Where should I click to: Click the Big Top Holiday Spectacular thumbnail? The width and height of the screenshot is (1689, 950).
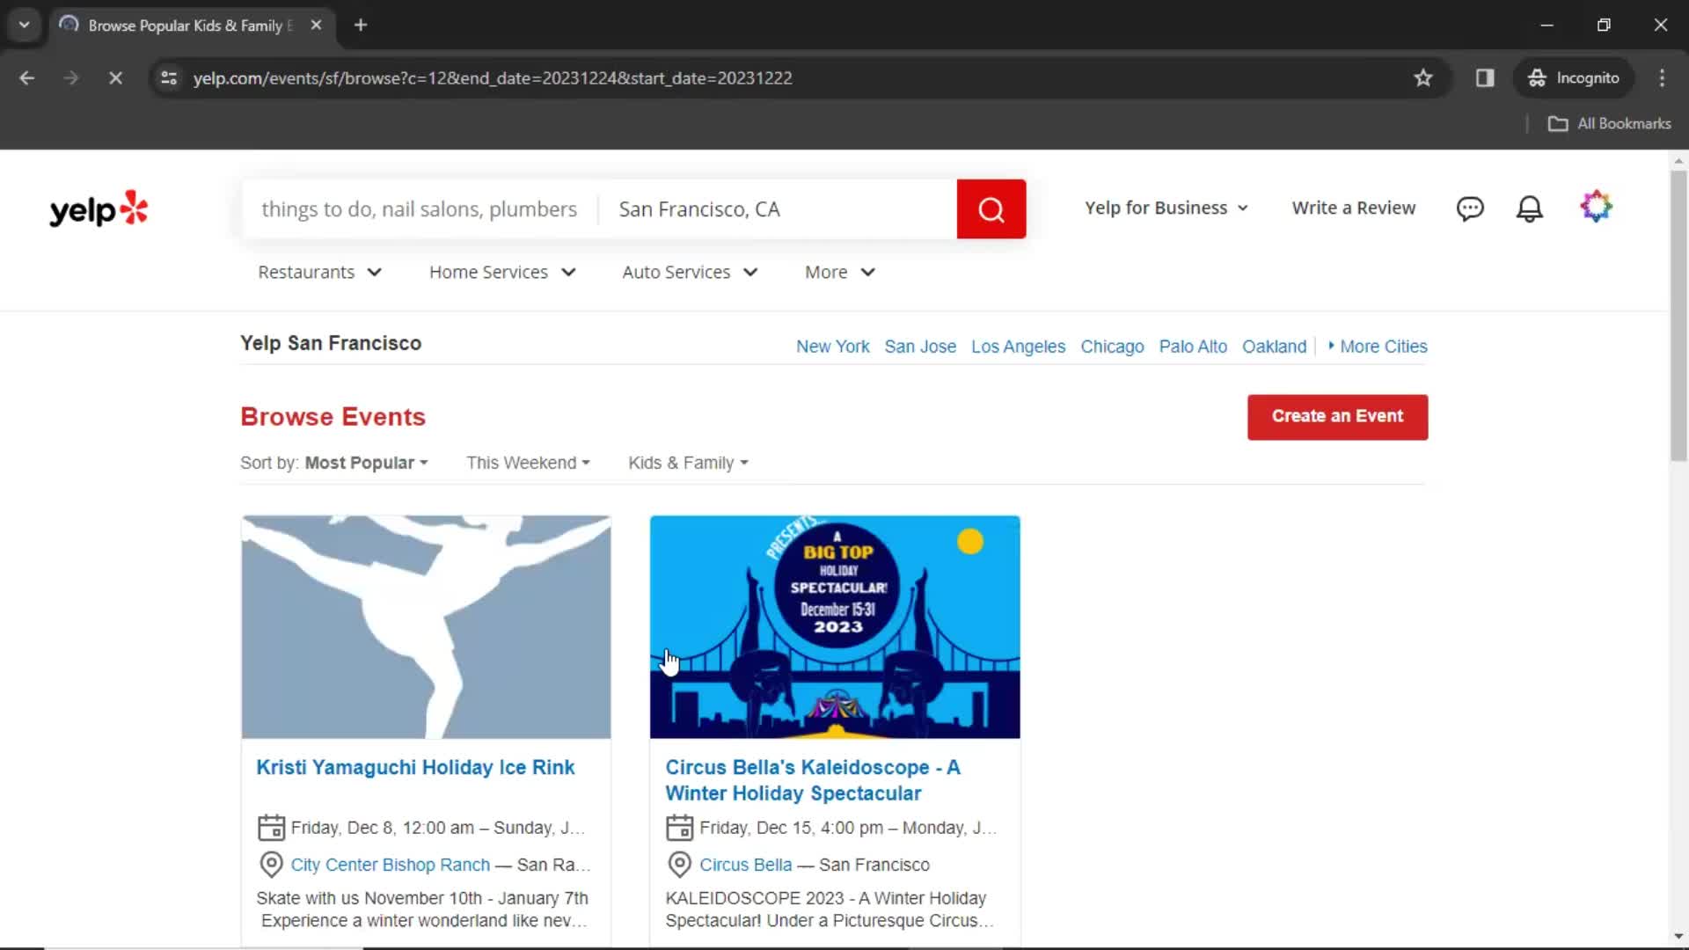click(x=835, y=627)
